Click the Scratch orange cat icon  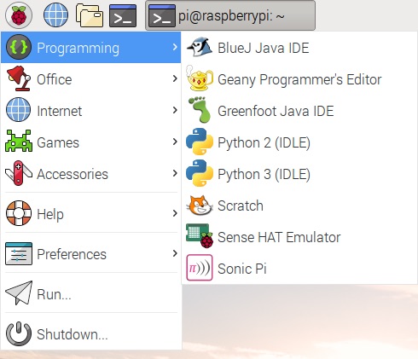click(200, 205)
